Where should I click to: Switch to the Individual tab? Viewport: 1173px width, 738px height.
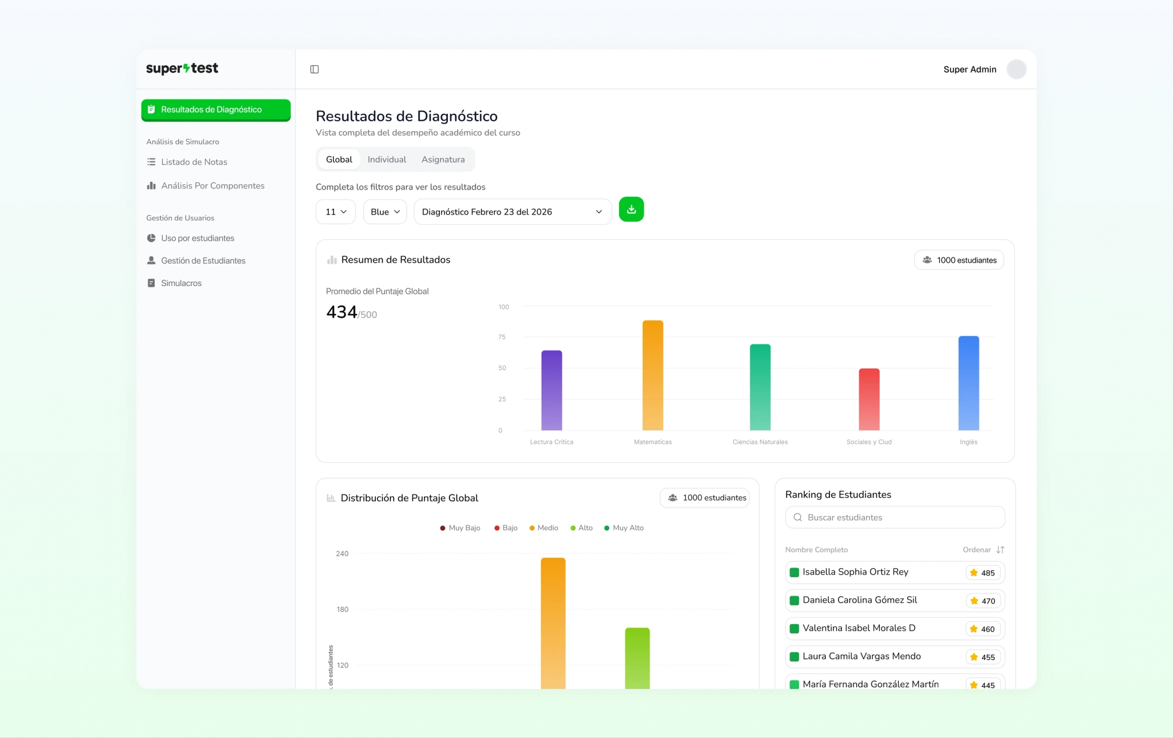pyautogui.click(x=387, y=160)
